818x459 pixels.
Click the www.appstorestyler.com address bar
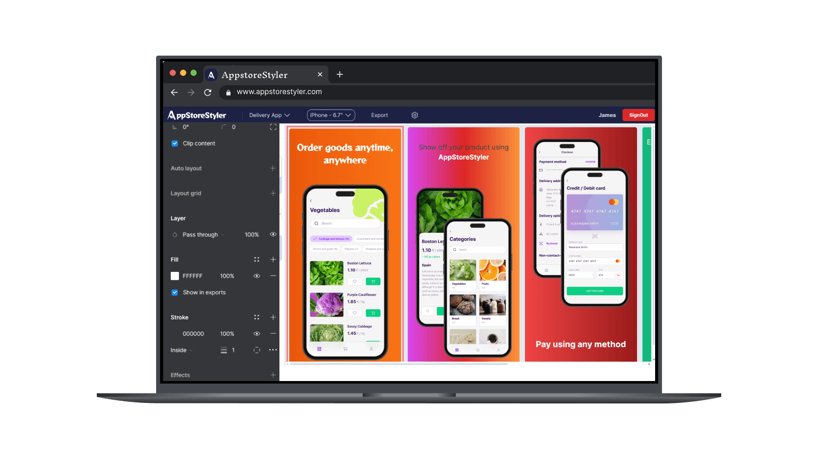pyautogui.click(x=437, y=92)
